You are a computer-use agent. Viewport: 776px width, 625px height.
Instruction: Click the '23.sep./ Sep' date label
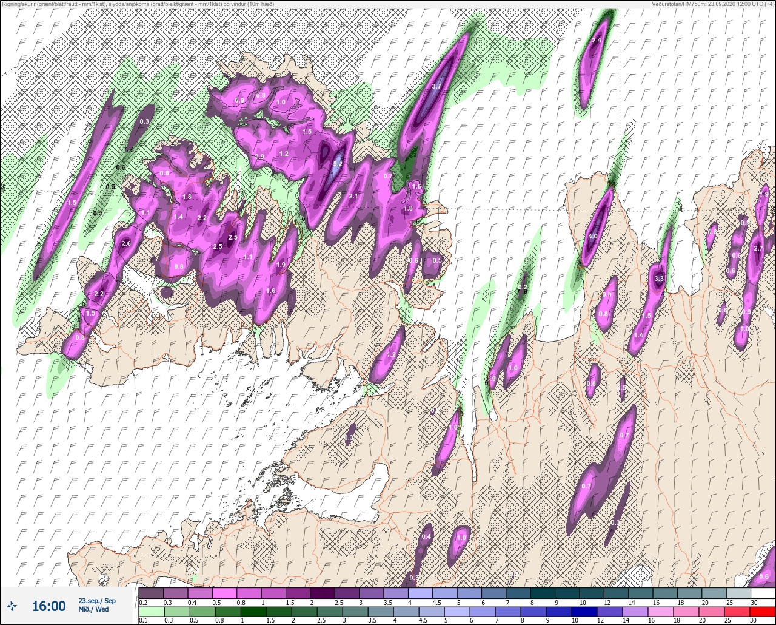click(97, 601)
